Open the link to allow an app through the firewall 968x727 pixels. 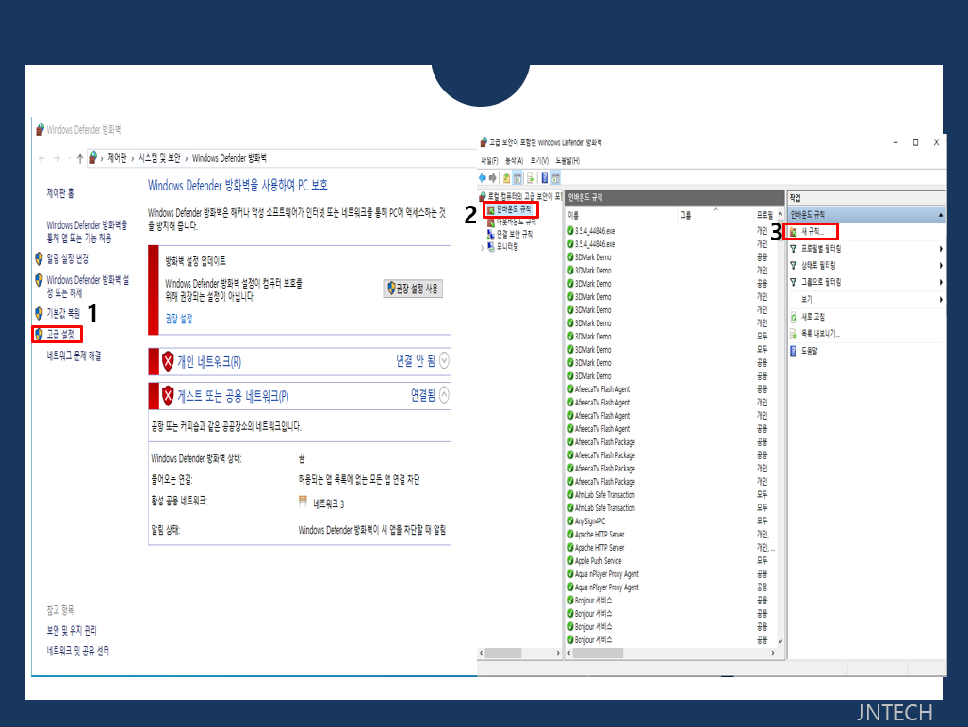(87, 232)
